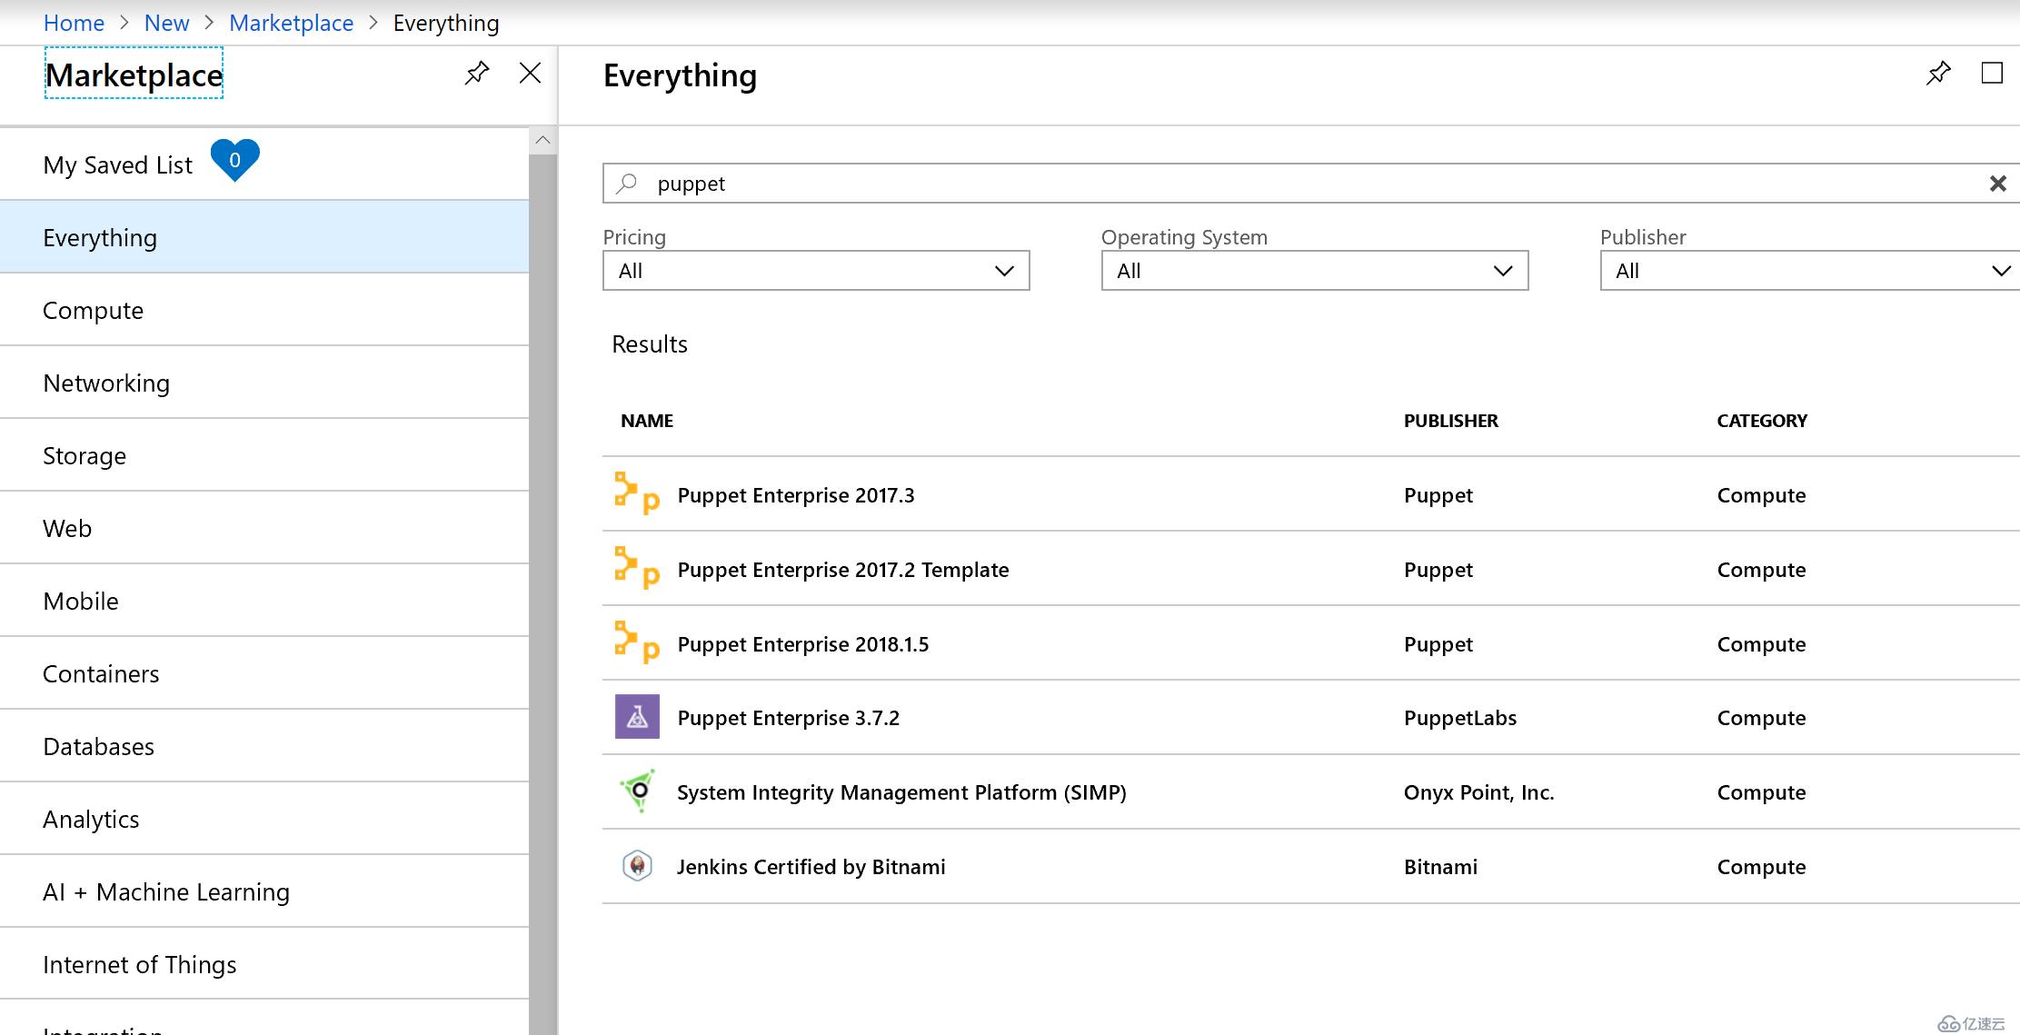The height and width of the screenshot is (1035, 2020).
Task: Select the Everything menu item
Action: coord(99,236)
